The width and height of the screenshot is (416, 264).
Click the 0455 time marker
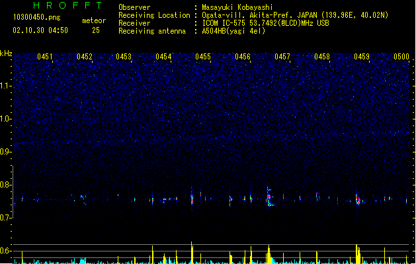(203, 57)
